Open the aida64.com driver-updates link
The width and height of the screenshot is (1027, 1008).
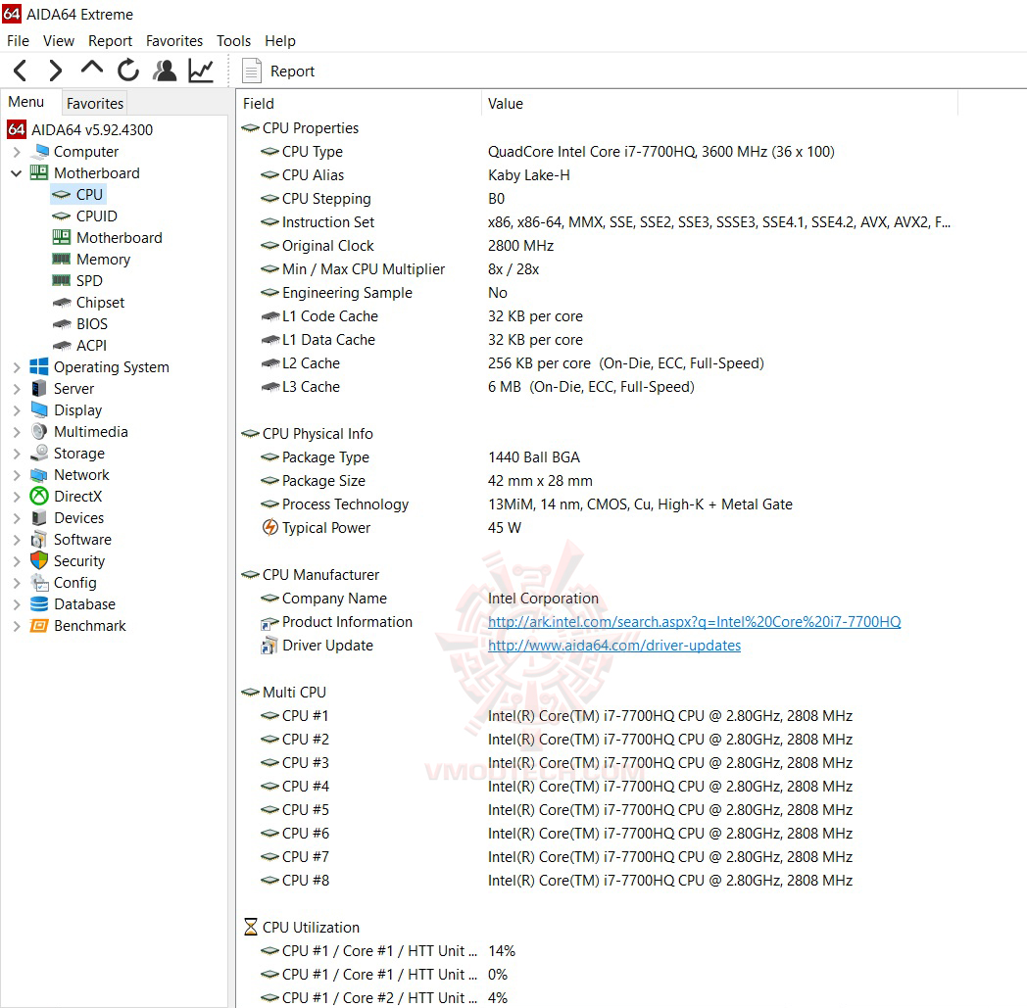click(x=614, y=646)
